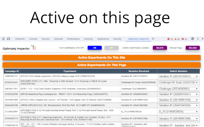Viewport: 204px width, 127px height.
Task: Click Marketing Flag Contingencies experiment name
Action: pyautogui.click(x=64, y=94)
